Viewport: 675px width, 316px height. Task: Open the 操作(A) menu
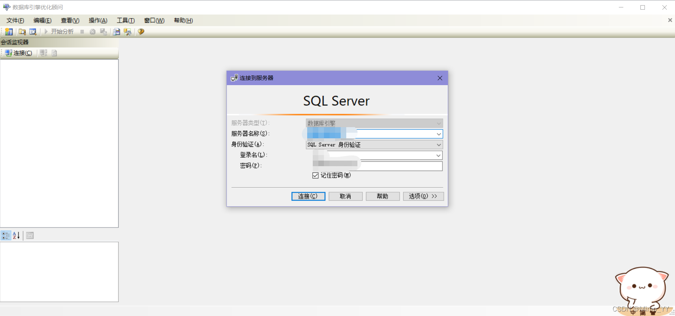point(98,20)
